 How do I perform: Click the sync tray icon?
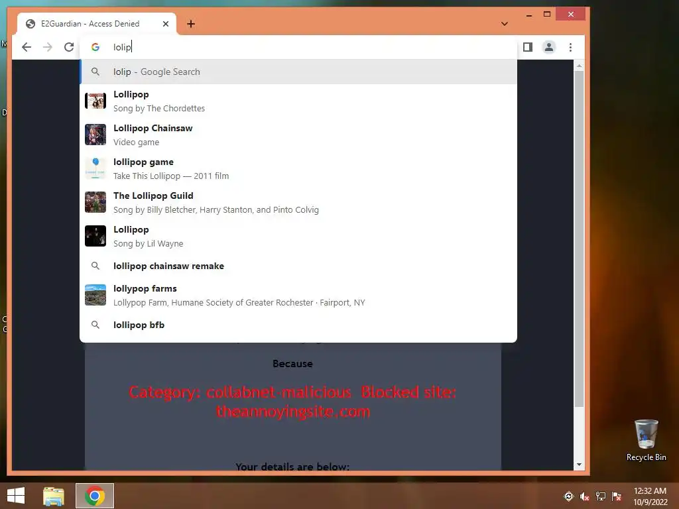(568, 496)
